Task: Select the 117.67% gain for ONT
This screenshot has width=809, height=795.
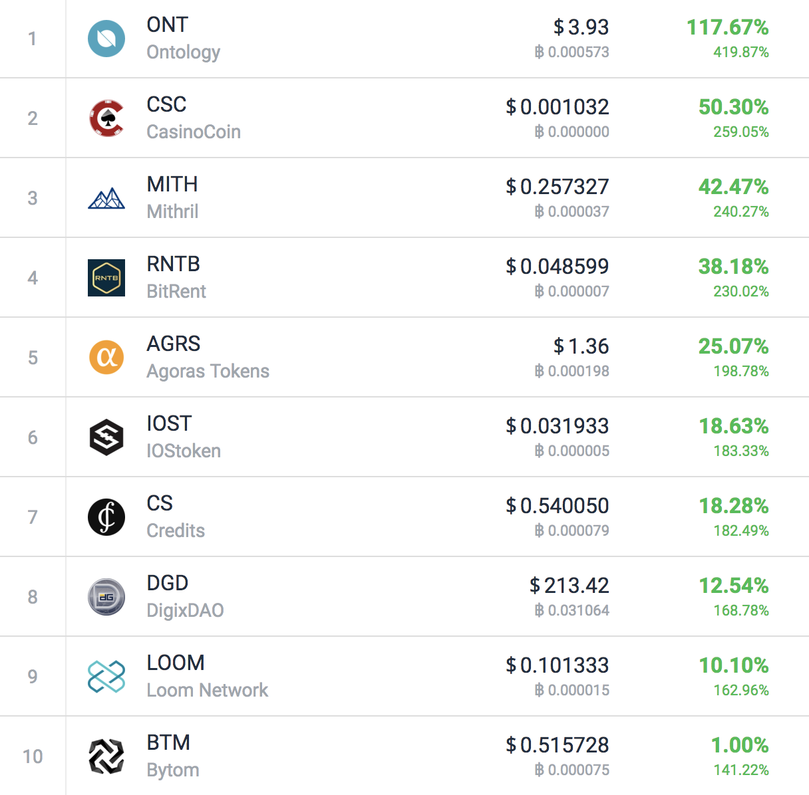Action: [728, 27]
